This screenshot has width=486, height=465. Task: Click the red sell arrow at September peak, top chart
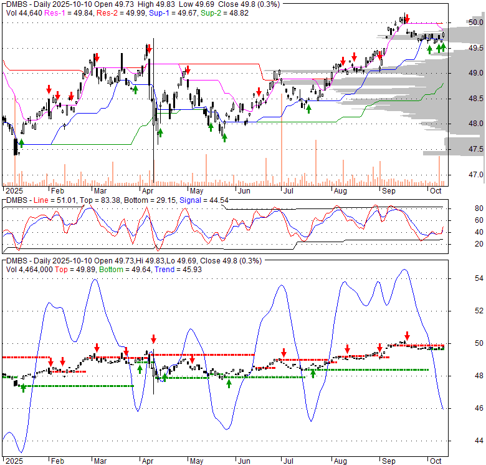point(406,17)
